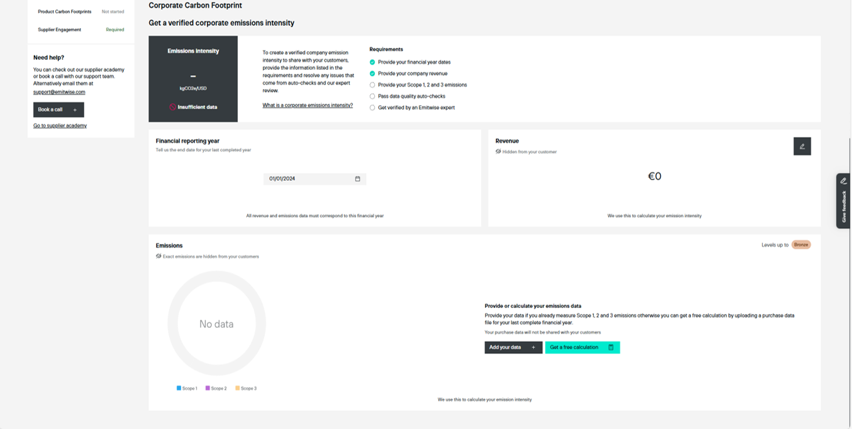Image resolution: width=852 pixels, height=429 pixels.
Task: Click the Get a free calculation button
Action: click(x=582, y=347)
